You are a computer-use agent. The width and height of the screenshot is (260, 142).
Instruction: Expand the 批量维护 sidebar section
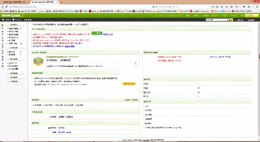pyautogui.click(x=15, y=77)
